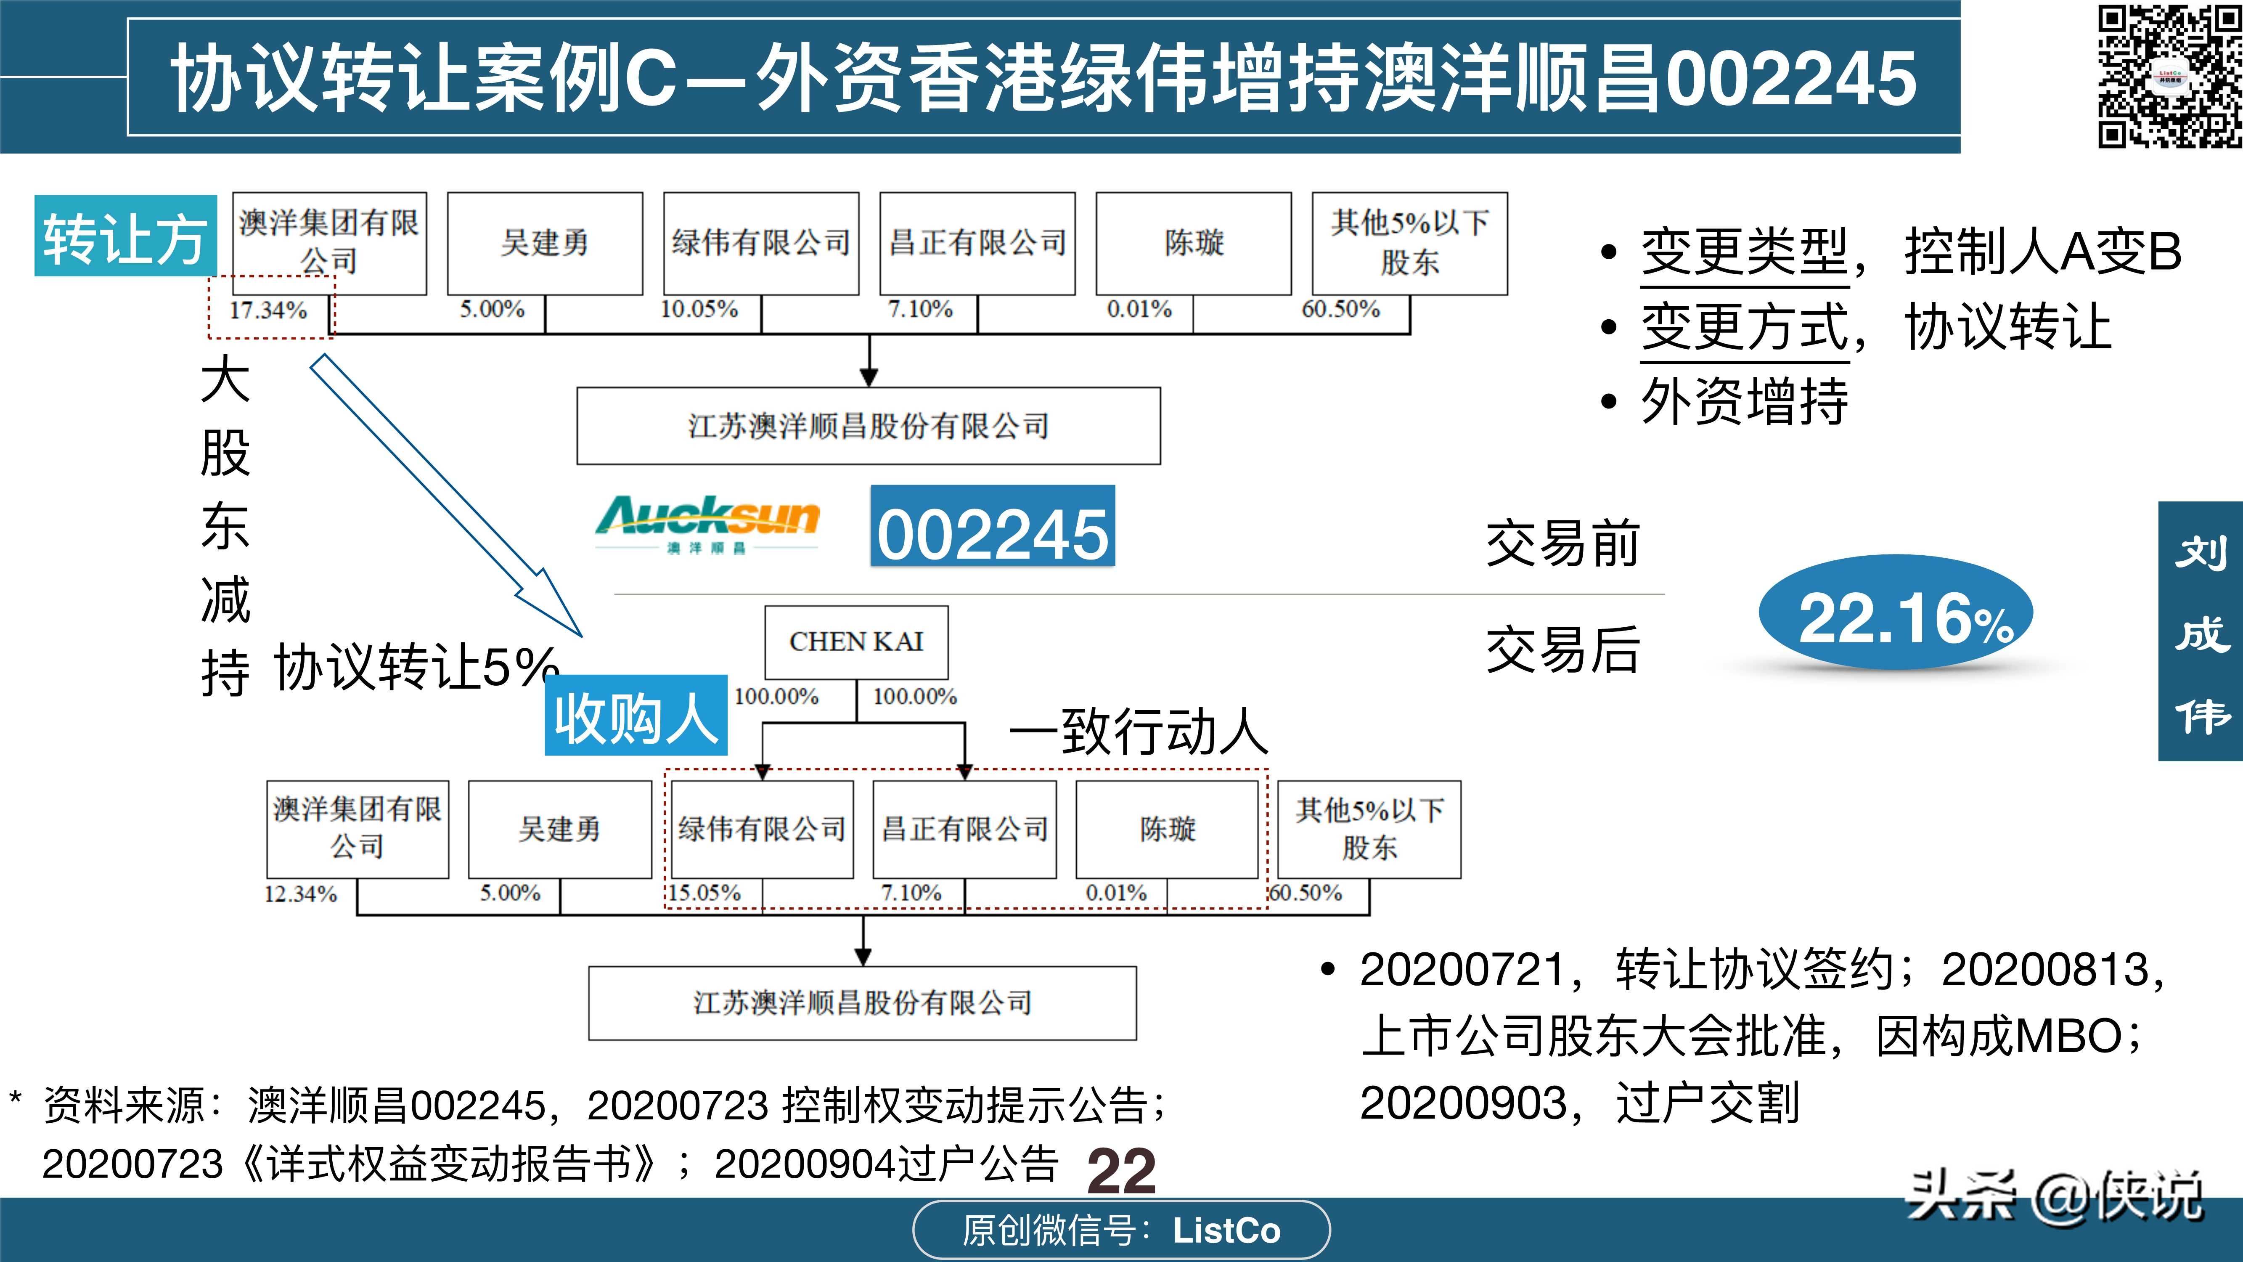
Task: Click the 'CHEN KAI' box
Action: point(856,642)
